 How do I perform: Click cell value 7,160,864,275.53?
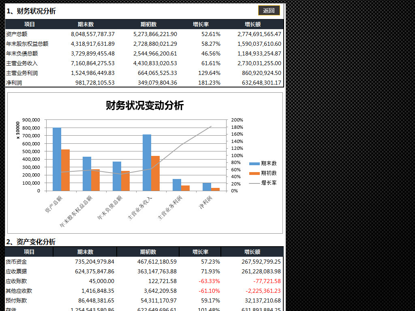point(93,64)
